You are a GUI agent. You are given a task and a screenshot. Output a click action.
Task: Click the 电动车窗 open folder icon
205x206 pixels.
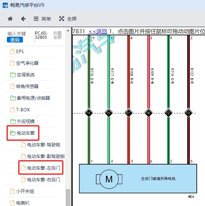tap(13, 133)
